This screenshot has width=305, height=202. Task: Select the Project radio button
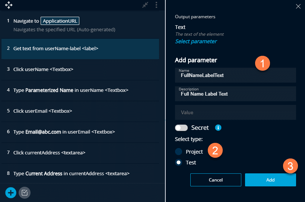pos(178,152)
